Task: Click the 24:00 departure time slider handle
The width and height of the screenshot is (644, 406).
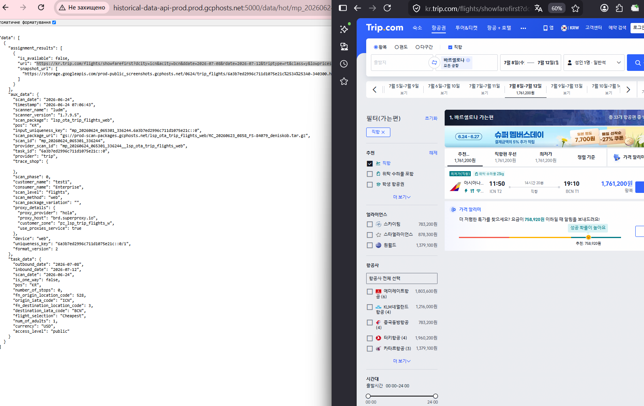Action: [436, 396]
